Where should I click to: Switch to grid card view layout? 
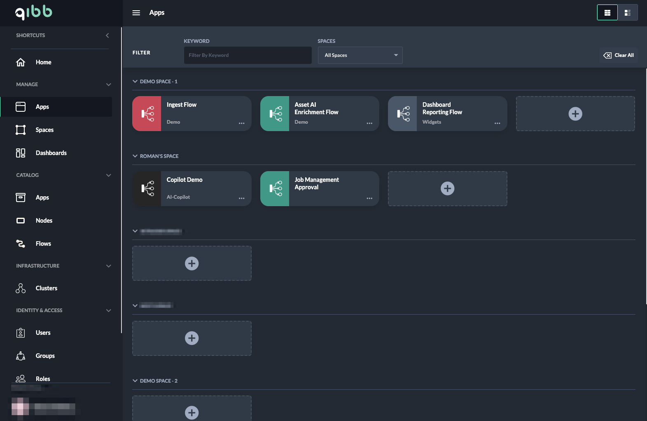607,13
